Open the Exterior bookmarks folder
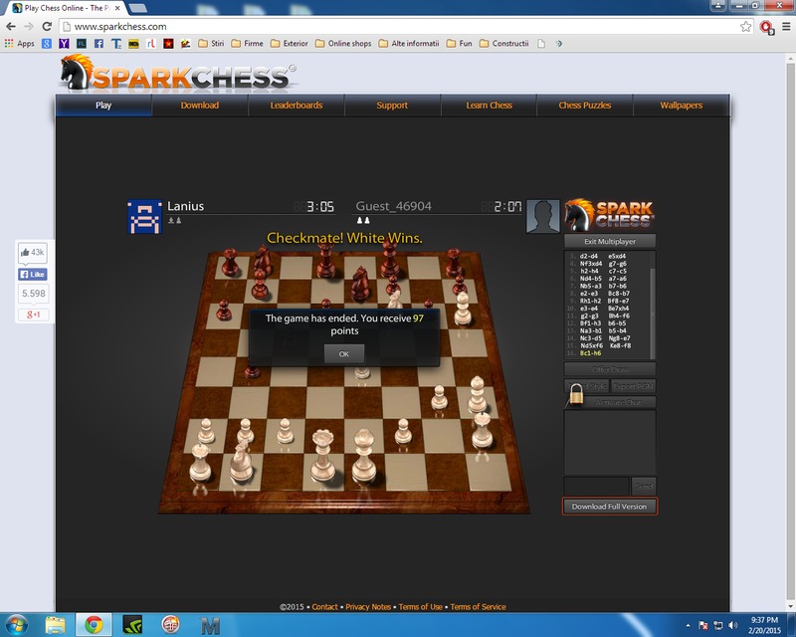Image resolution: width=796 pixels, height=637 pixels. (x=290, y=44)
